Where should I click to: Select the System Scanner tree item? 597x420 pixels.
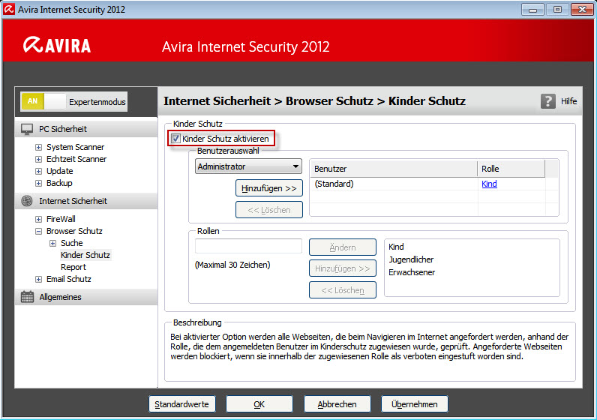coord(76,147)
